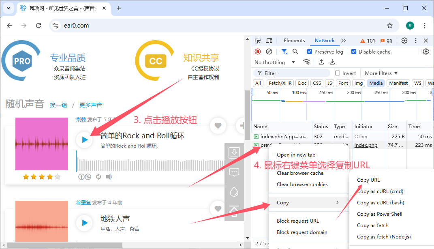Select Copy as cURL (bash)

pyautogui.click(x=380, y=202)
